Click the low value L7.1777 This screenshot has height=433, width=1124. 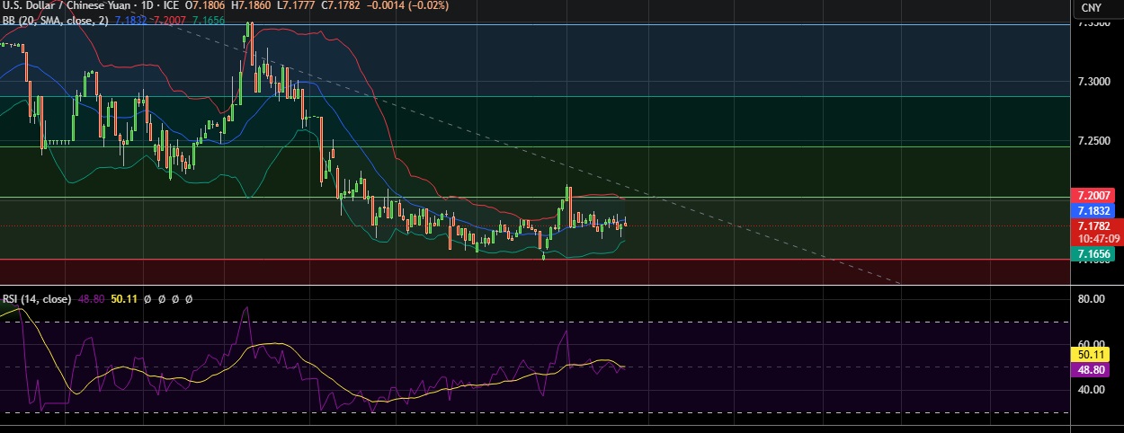pyautogui.click(x=295, y=6)
